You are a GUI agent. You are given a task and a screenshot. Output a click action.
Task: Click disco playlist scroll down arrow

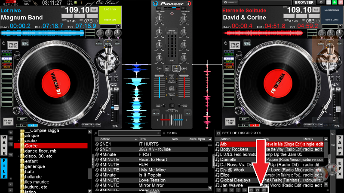(326, 185)
